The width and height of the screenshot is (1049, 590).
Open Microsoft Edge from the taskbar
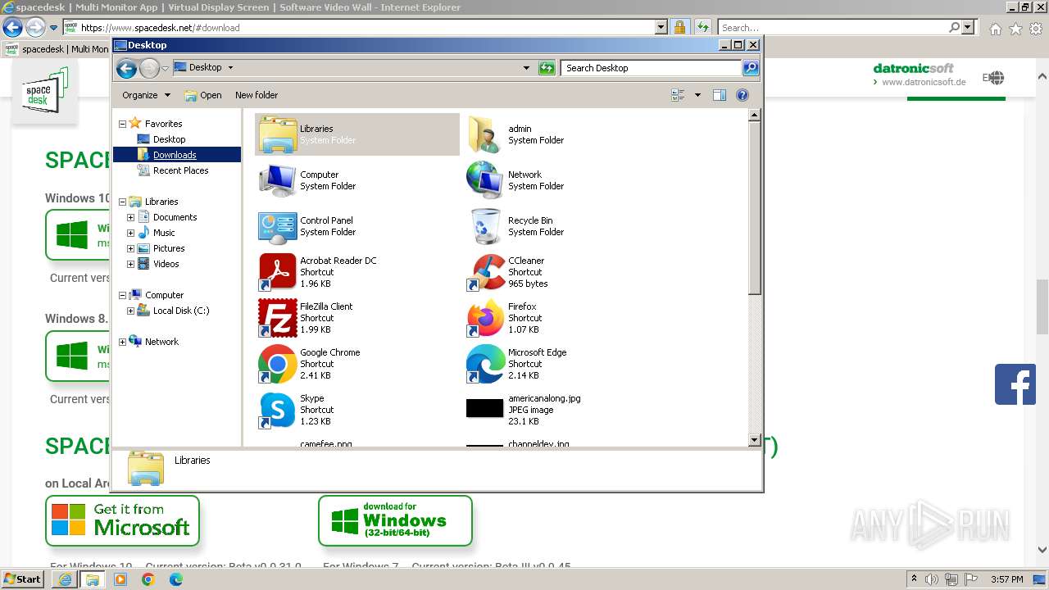176,579
